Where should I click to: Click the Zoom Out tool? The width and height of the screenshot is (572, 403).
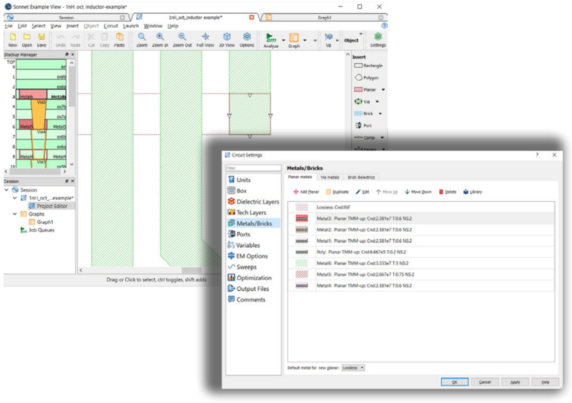[x=182, y=39]
